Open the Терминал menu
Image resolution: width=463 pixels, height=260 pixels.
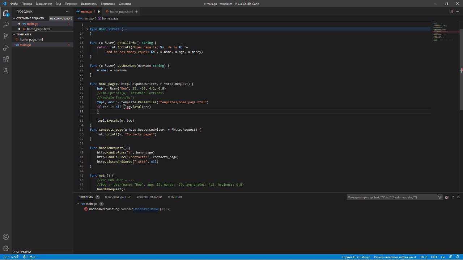108,4
